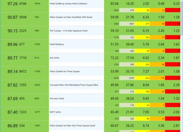Click the review count 4746
This screenshot has width=183, height=132.
pyautogui.click(x=23, y=4)
